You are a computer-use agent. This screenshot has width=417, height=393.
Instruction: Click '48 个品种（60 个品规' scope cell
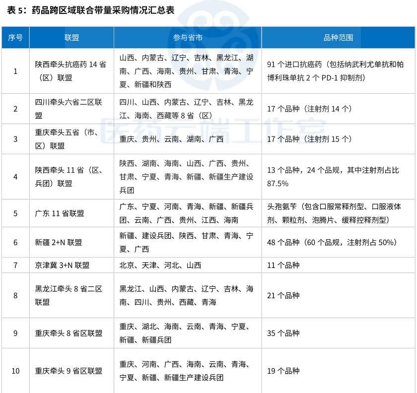point(338,242)
